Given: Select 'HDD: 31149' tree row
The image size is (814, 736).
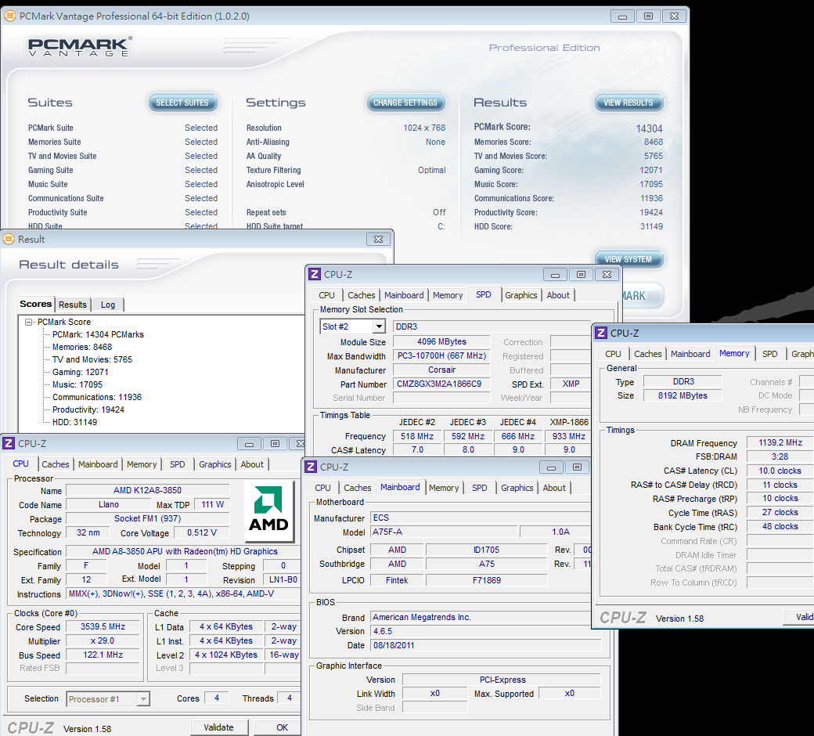Looking at the screenshot, I should pyautogui.click(x=75, y=422).
